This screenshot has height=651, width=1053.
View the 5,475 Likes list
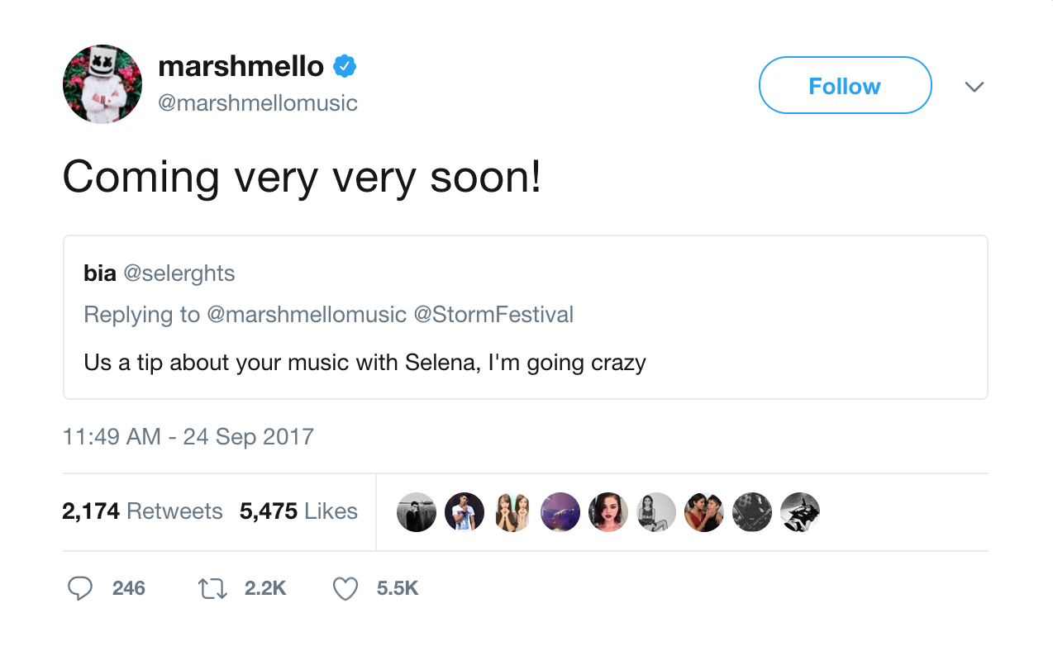298,511
